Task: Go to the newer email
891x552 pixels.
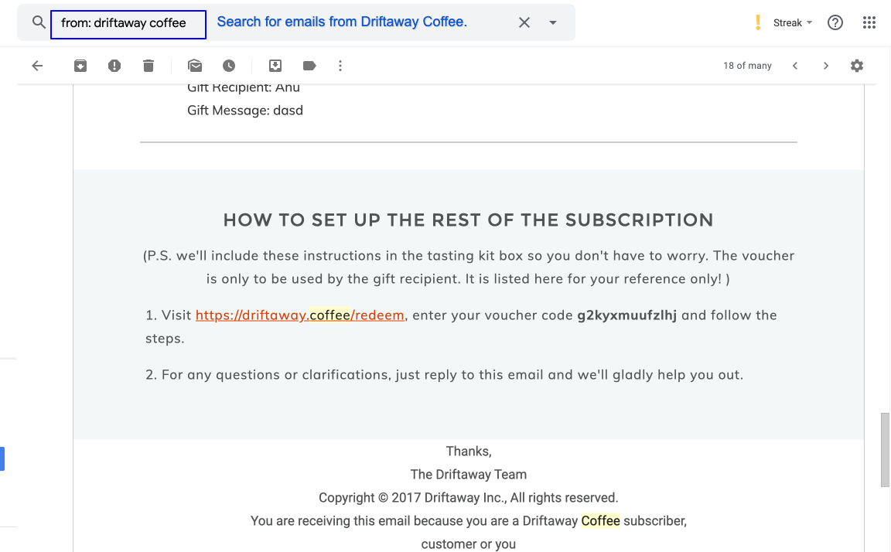Action: (795, 66)
